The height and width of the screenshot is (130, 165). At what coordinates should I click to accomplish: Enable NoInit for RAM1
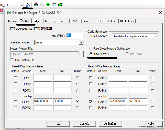152,77
